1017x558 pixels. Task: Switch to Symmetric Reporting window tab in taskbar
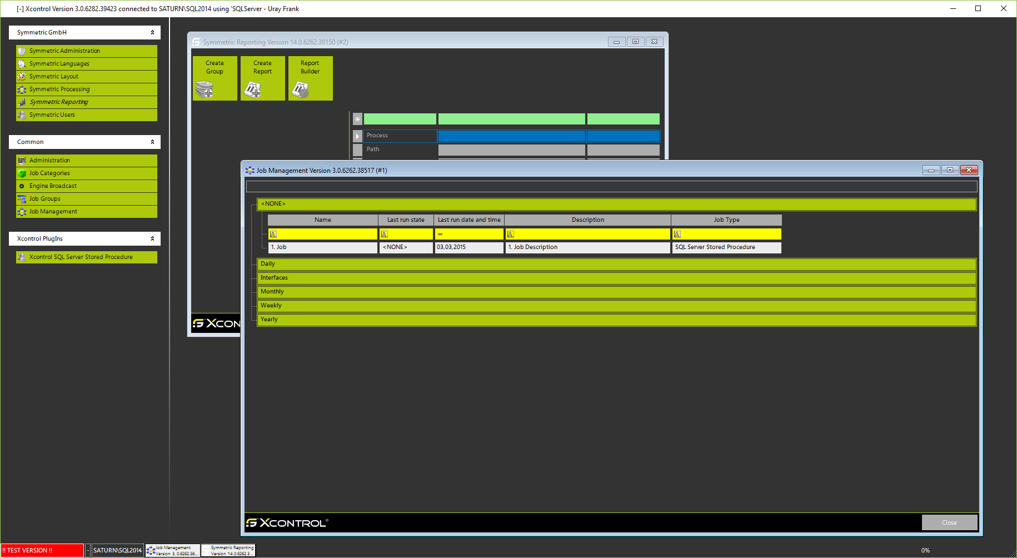click(x=228, y=550)
